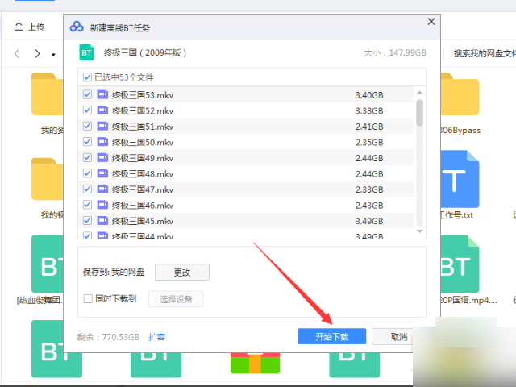The image size is (516, 387).
Task: Click the 取消 cancel button
Action: tap(393, 336)
